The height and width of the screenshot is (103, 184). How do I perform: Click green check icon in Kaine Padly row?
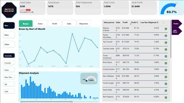point(166,91)
